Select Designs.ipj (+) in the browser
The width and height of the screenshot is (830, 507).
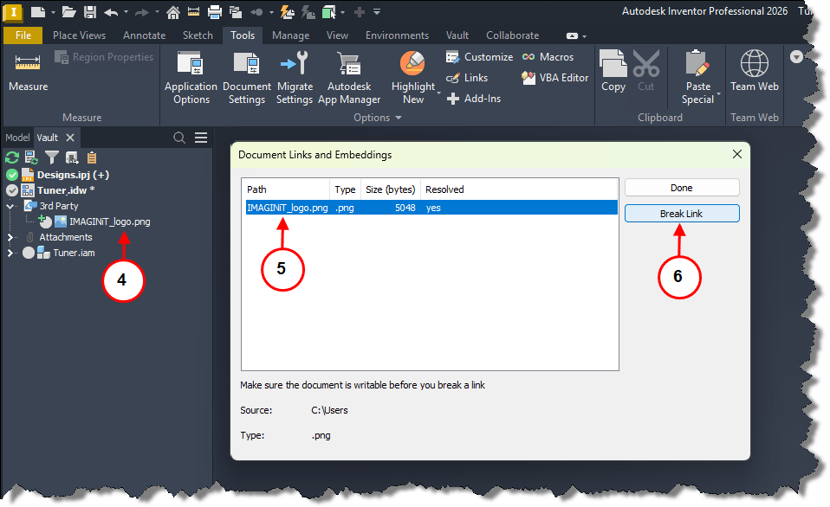(x=73, y=175)
